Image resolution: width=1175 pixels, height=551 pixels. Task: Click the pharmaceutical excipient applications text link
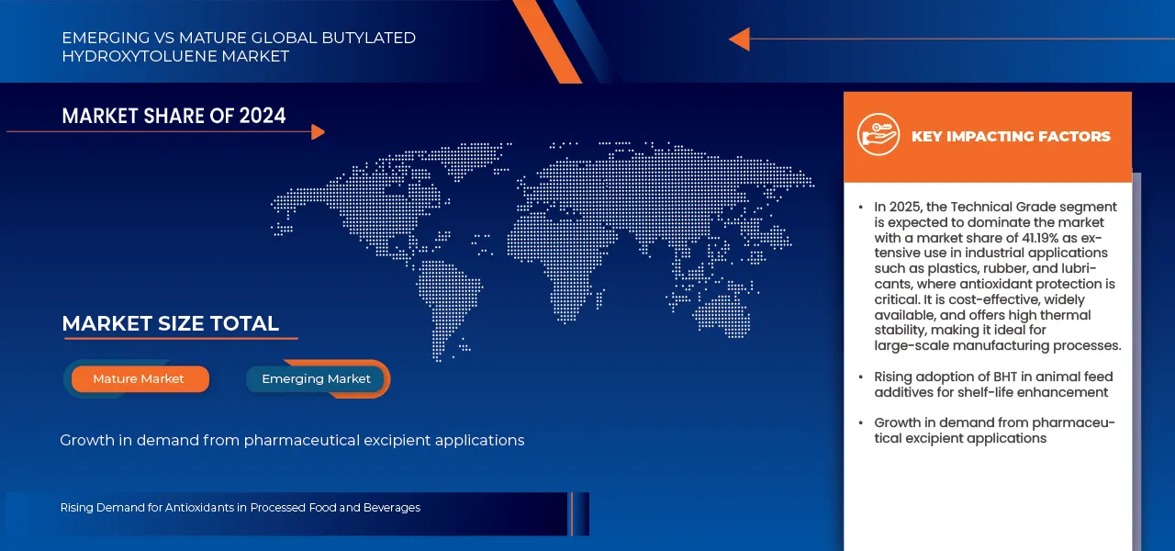(x=292, y=440)
